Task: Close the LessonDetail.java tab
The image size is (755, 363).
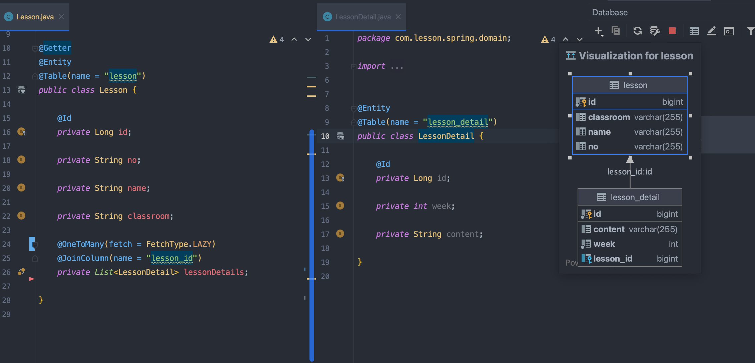Action: [398, 17]
